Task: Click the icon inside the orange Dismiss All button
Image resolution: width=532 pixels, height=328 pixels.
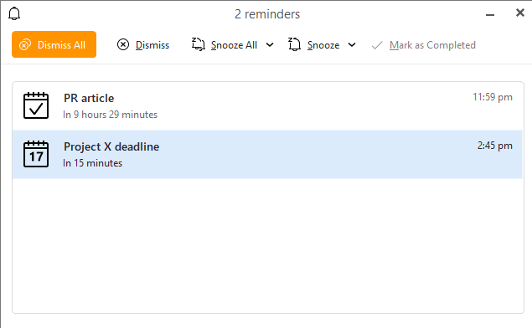Action: pos(25,44)
